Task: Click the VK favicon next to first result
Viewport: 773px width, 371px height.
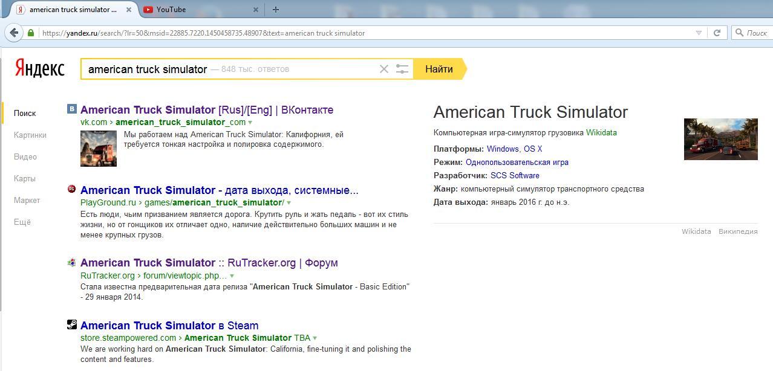Action: tap(72, 109)
